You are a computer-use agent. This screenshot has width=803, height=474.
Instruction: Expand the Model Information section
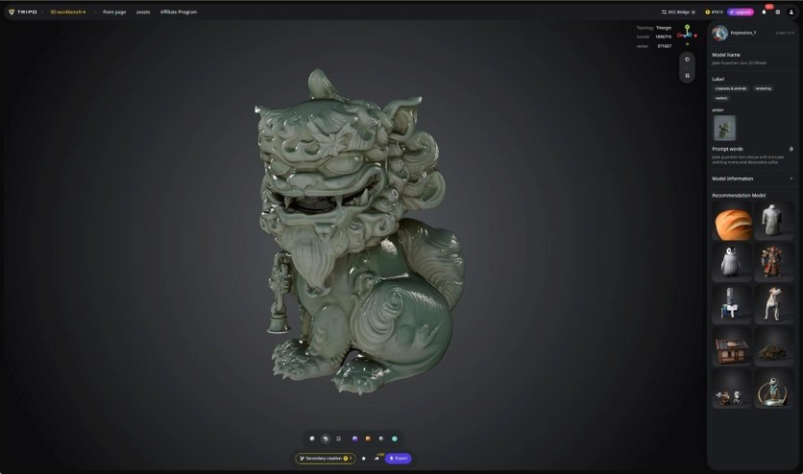coord(791,178)
